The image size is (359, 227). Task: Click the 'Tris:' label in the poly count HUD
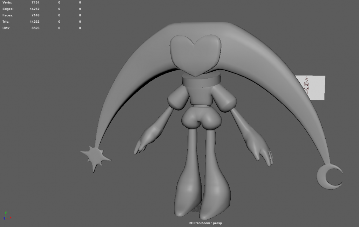coord(6,22)
